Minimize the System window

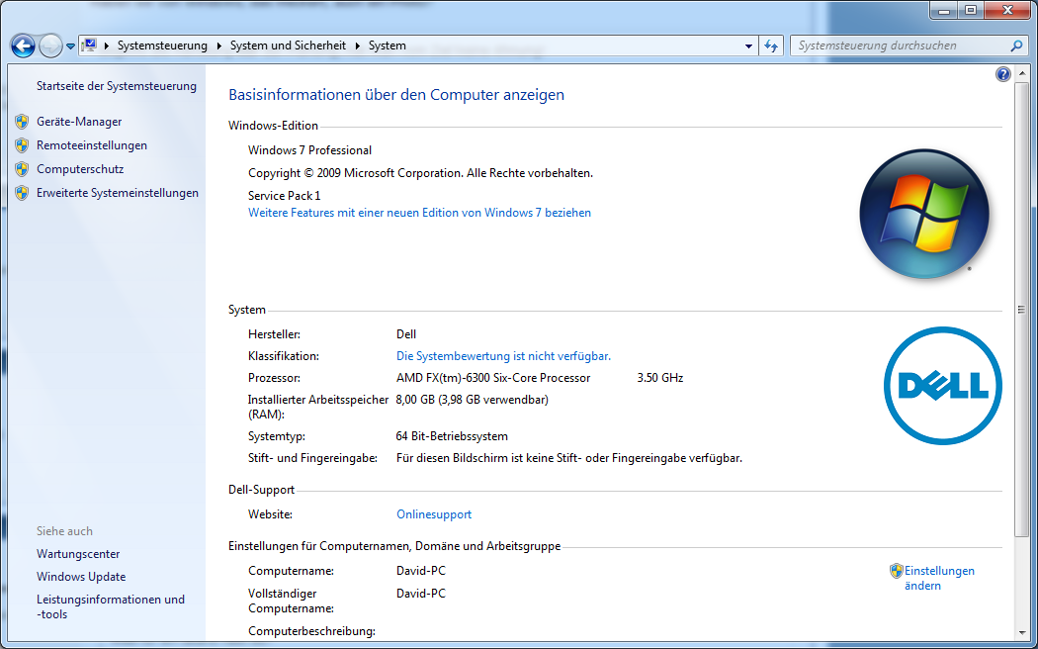[944, 10]
